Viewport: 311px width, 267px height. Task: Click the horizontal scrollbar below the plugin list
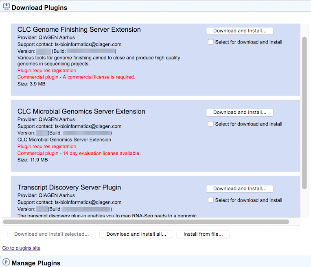(x=146, y=222)
